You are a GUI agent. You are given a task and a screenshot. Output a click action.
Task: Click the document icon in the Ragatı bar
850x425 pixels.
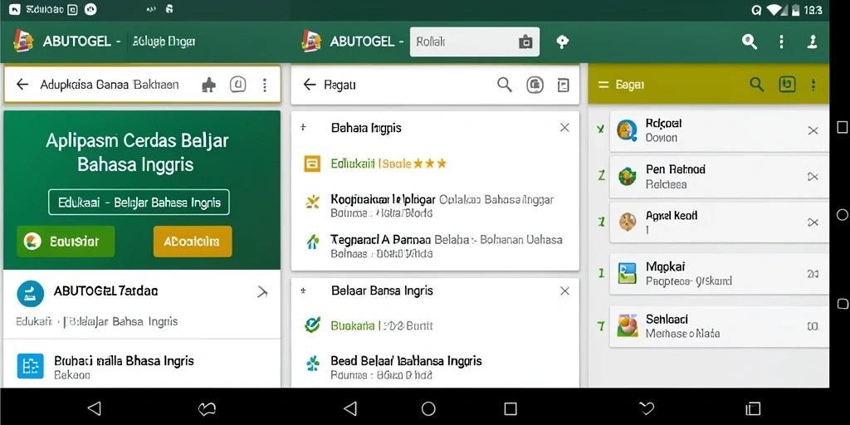coord(564,85)
